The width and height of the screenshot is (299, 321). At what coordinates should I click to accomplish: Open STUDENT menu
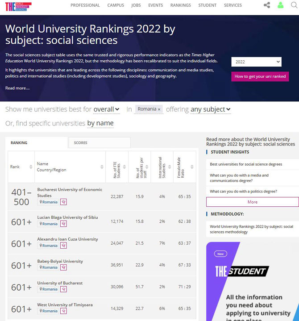click(x=208, y=5)
